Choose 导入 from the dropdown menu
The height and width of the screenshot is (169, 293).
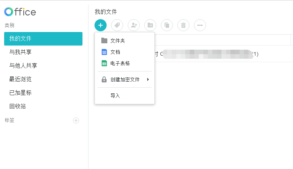tap(115, 96)
